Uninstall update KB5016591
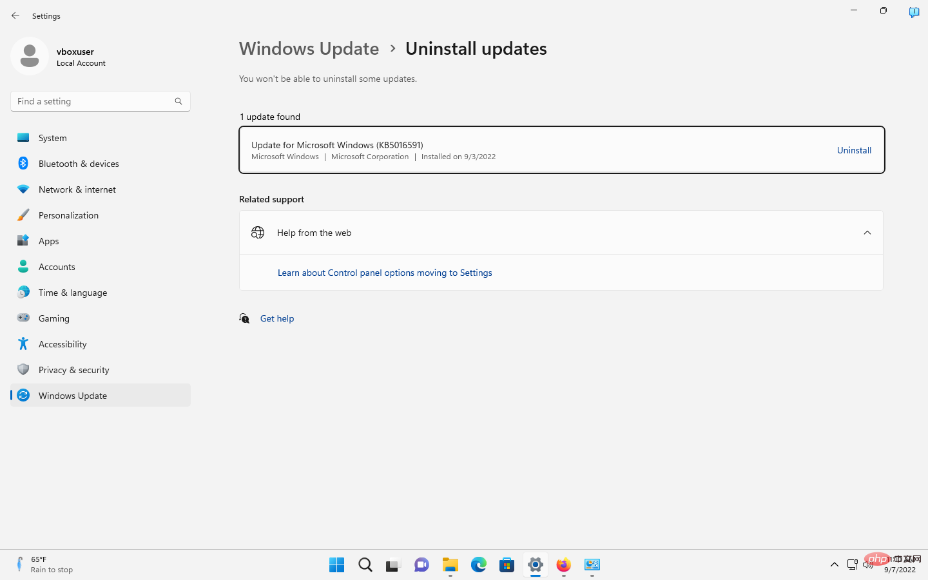The width and height of the screenshot is (928, 580). point(854,150)
